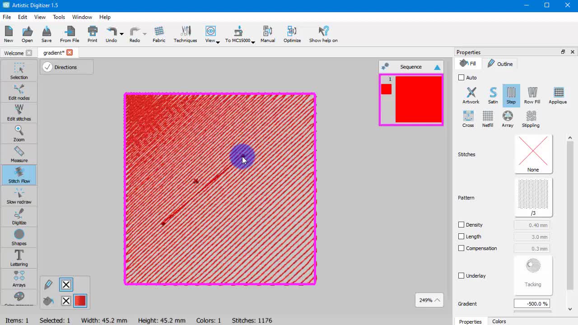The width and height of the screenshot is (578, 325).
Task: Open the Stitches None style picker
Action: [533, 154]
